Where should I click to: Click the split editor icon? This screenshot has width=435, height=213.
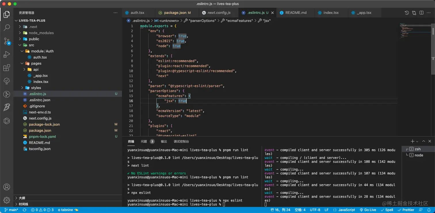[x=421, y=13]
